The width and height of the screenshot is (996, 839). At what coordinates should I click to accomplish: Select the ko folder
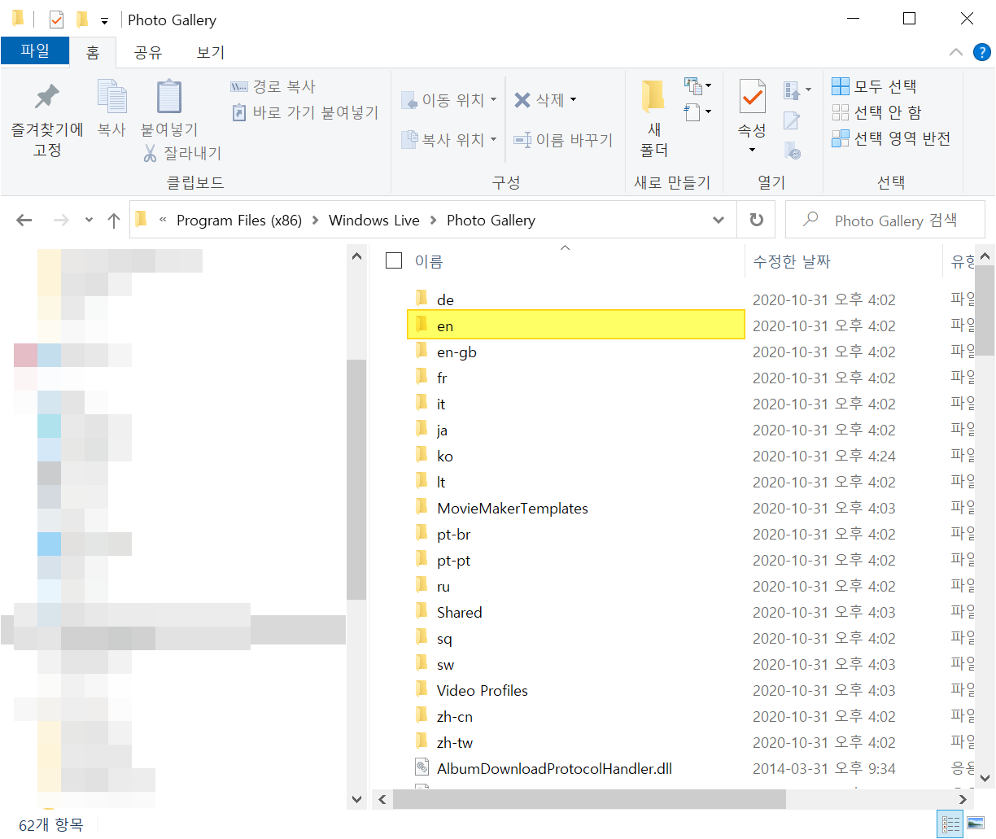pos(575,456)
